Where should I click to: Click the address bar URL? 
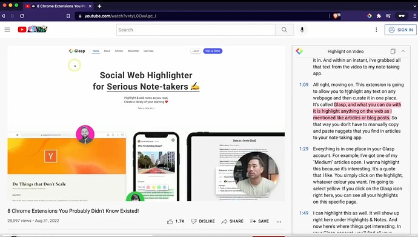(120, 16)
